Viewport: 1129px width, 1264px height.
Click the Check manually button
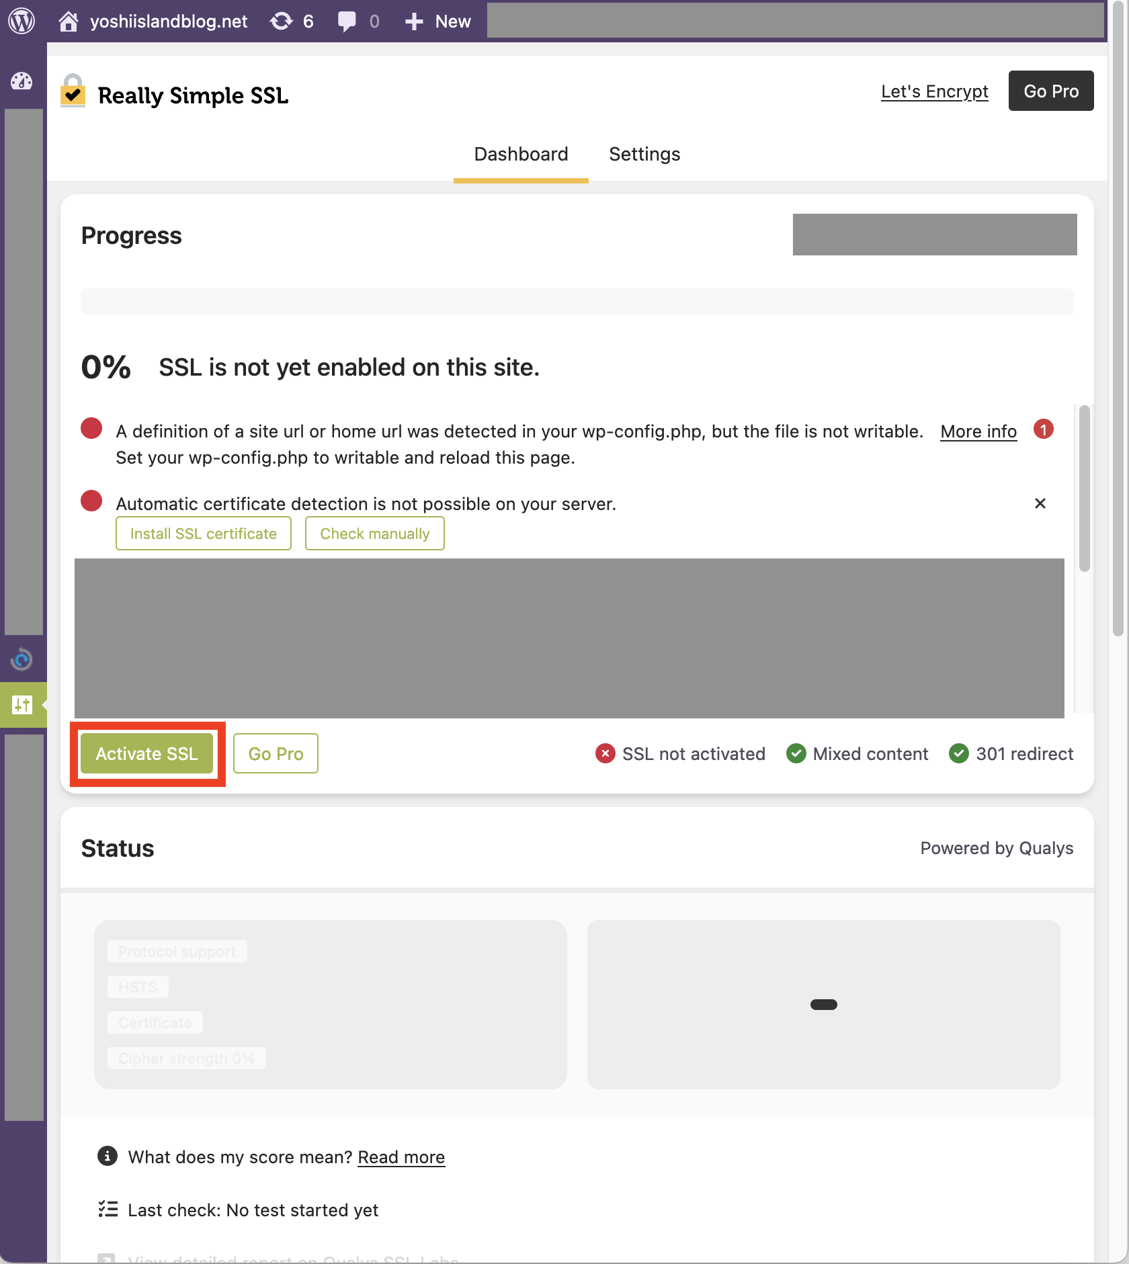point(375,534)
